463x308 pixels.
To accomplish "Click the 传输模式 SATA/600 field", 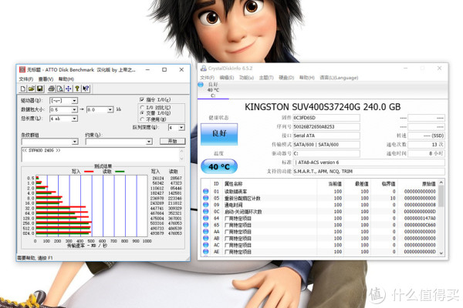I will point(326,145).
